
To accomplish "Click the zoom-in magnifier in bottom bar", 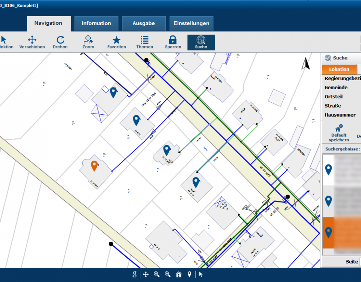I will pos(157,274).
